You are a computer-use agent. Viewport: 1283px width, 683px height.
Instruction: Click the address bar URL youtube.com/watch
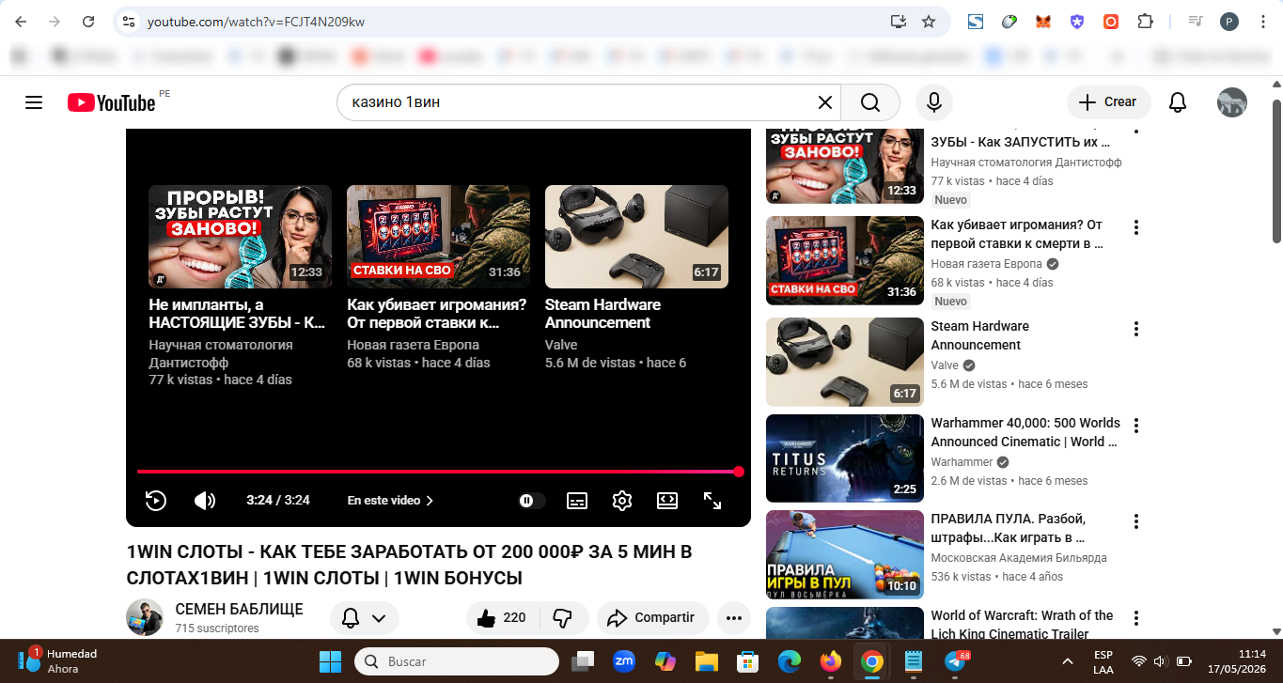coord(256,22)
